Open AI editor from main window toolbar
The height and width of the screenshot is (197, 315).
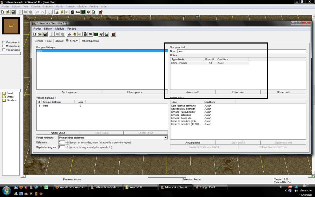(83, 12)
